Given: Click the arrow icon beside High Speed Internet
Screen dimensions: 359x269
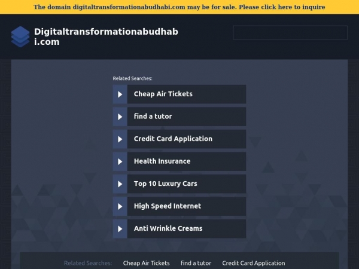Looking at the screenshot, I should click(120, 206).
